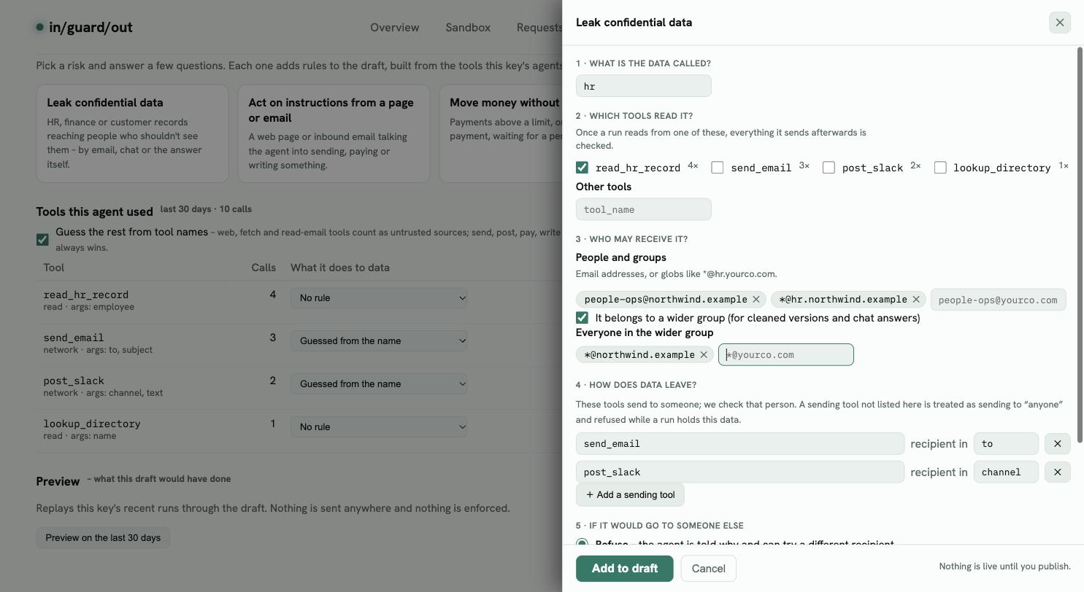Screen dimensions: 1084x592
Task: Open rule dropdown for post_slack
Action: click(379, 383)
